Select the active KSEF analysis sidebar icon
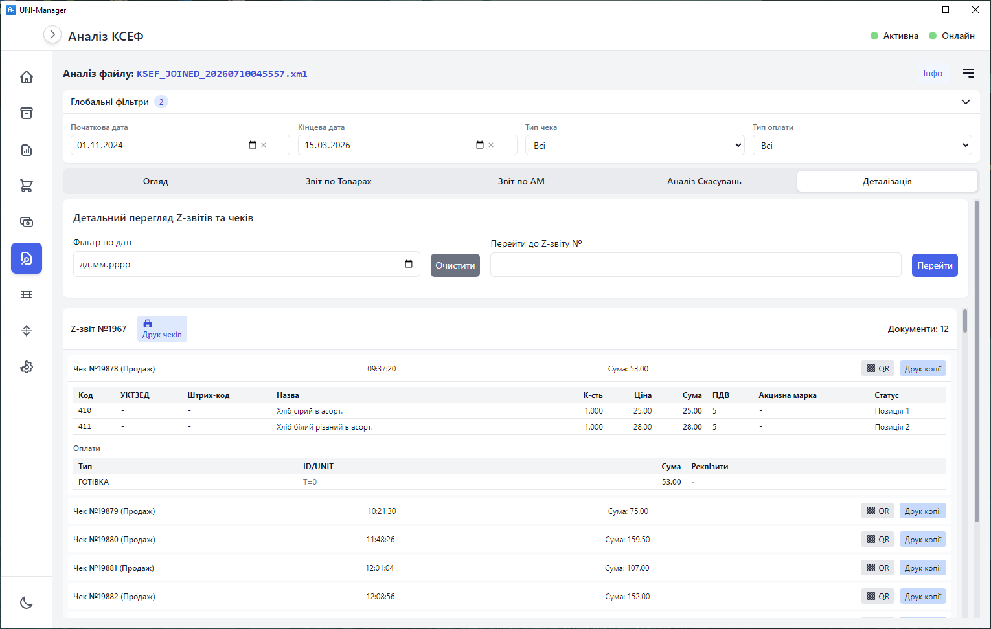Image resolution: width=991 pixels, height=629 pixels. point(27,258)
